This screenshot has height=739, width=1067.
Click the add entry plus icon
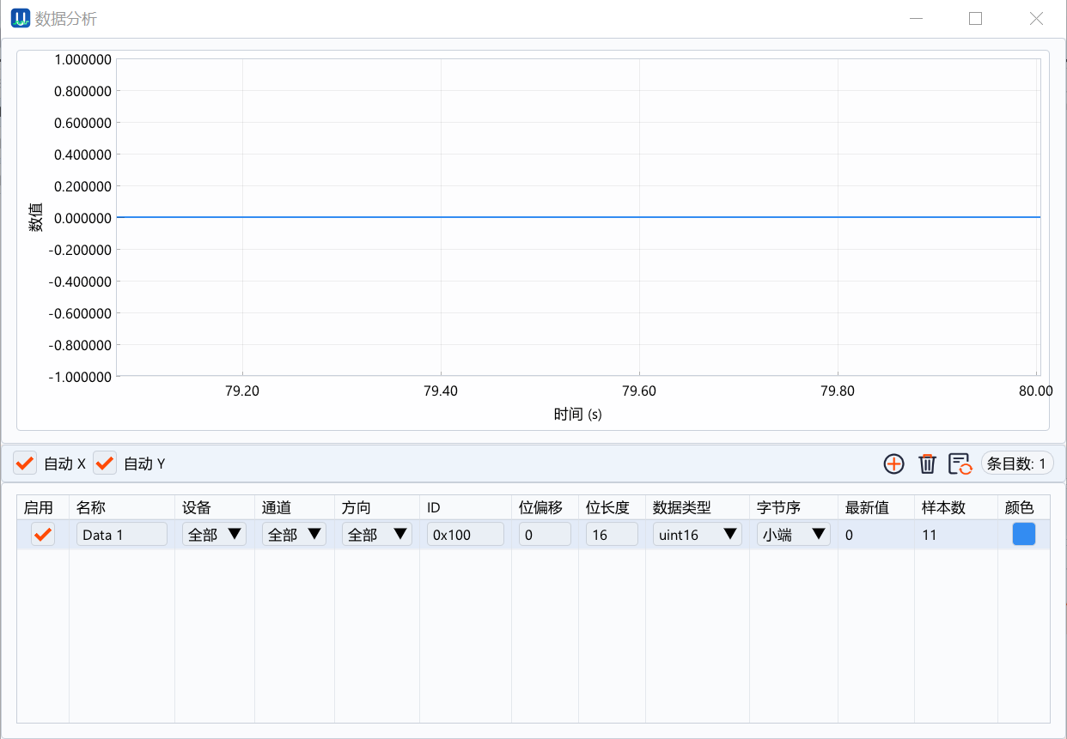(893, 463)
